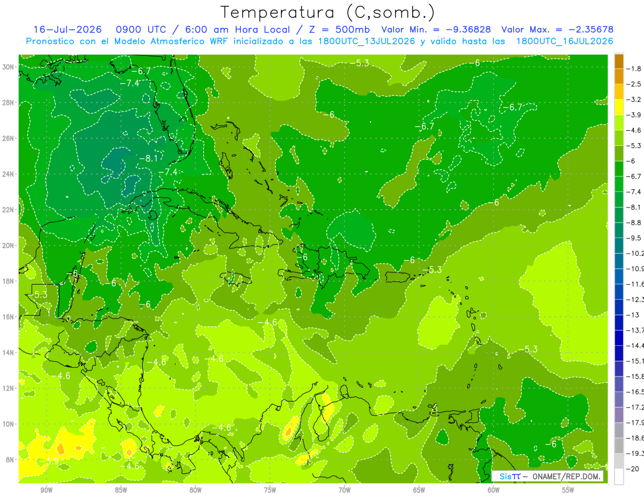
Task: Click the top dark-orange swatch in color legend
Action: [x=619, y=61]
